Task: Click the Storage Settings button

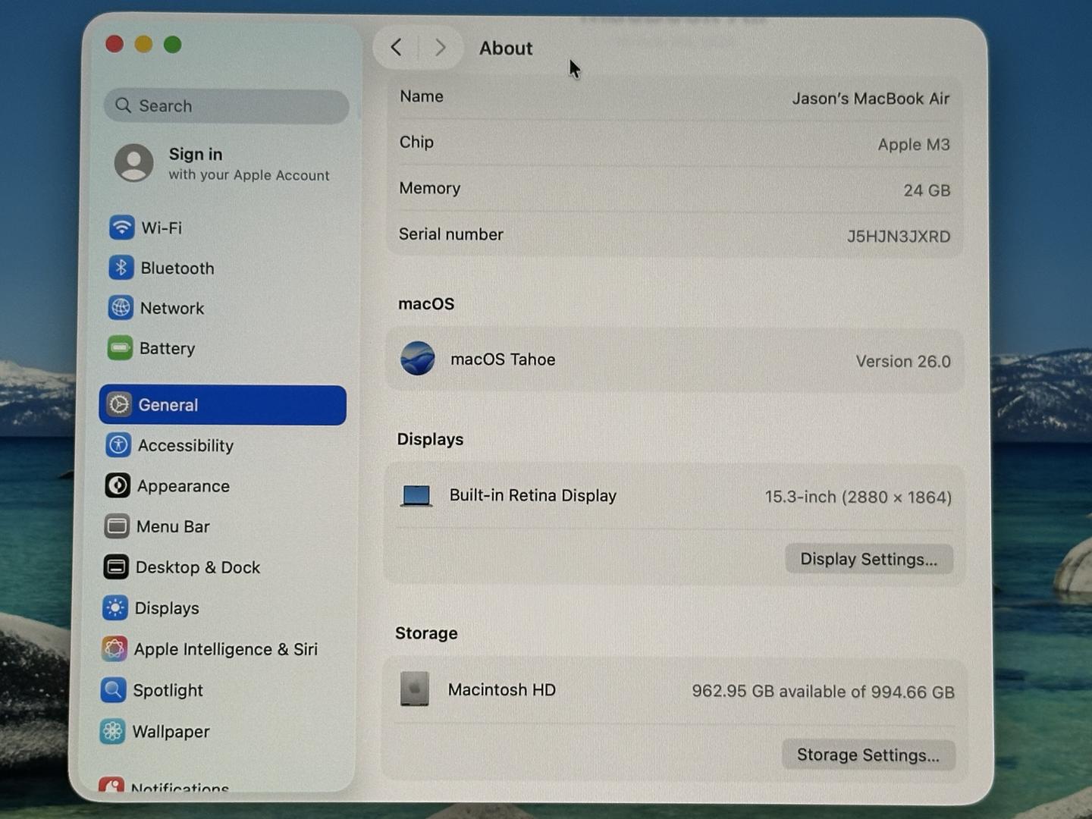Action: coord(868,755)
